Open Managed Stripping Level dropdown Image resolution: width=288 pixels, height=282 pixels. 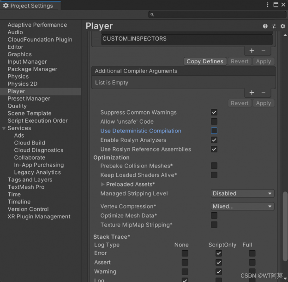242,193
